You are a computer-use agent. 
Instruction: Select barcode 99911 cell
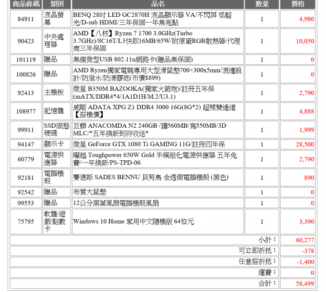click(x=26, y=129)
